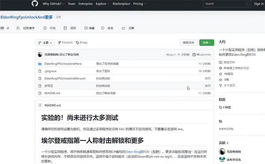
Task: Open the 添加了图标 commit message
Action: coord(103,71)
